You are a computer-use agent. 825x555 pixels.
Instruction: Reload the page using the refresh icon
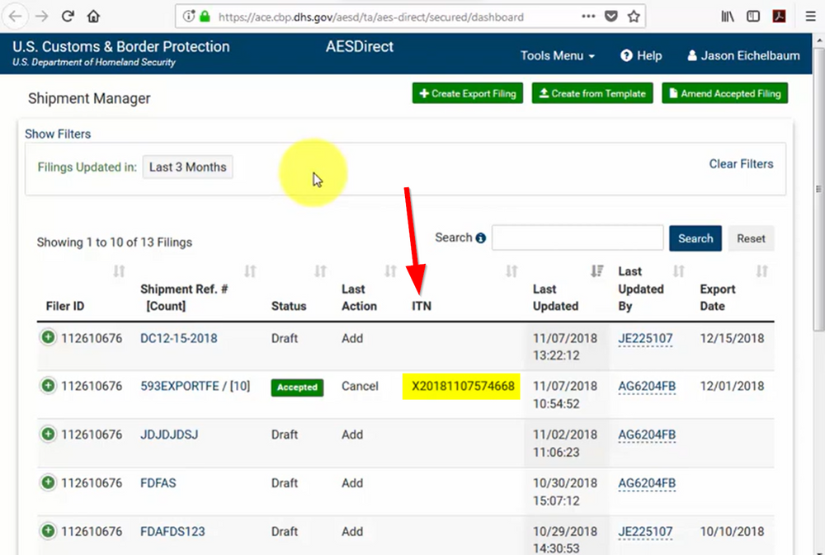pyautogui.click(x=68, y=16)
